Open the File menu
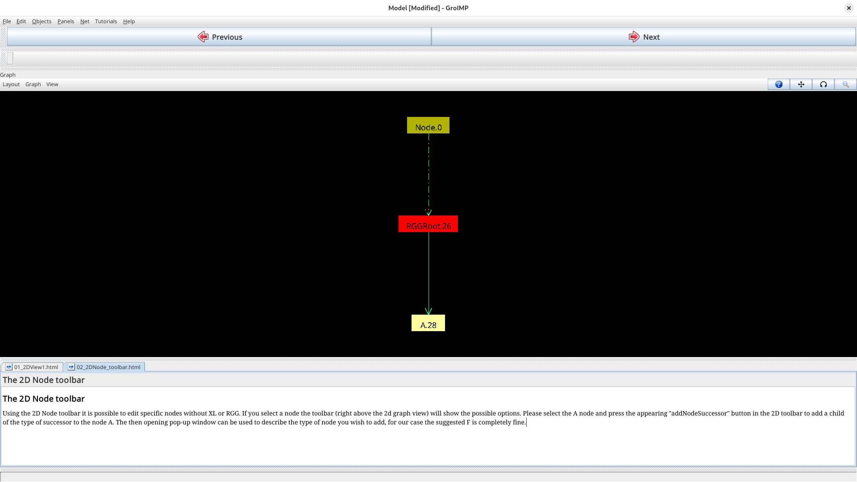Image resolution: width=857 pixels, height=482 pixels. (7, 21)
